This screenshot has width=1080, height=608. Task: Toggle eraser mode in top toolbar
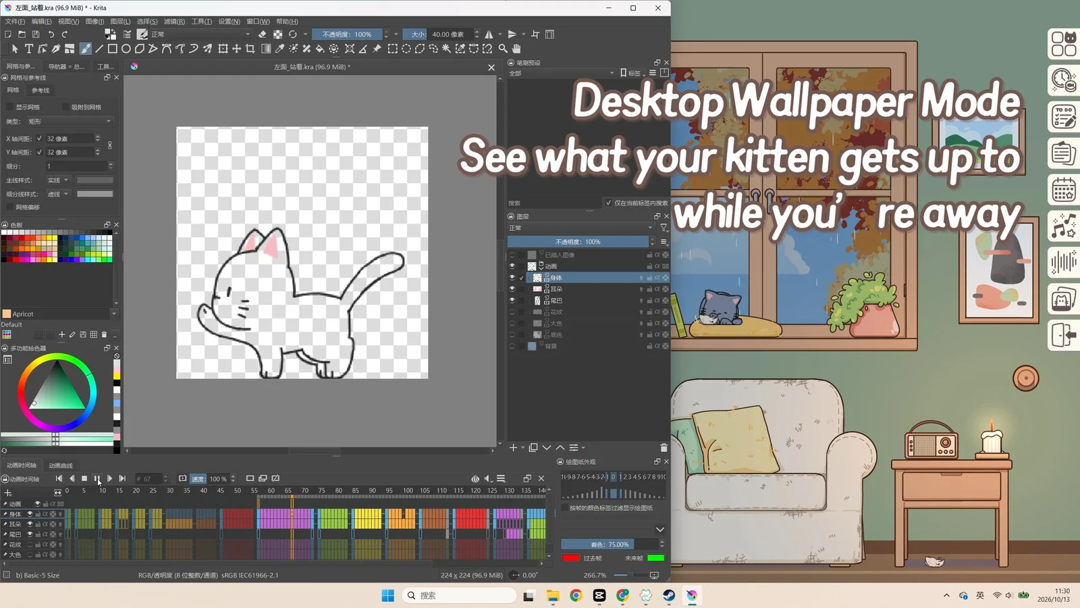click(x=263, y=34)
